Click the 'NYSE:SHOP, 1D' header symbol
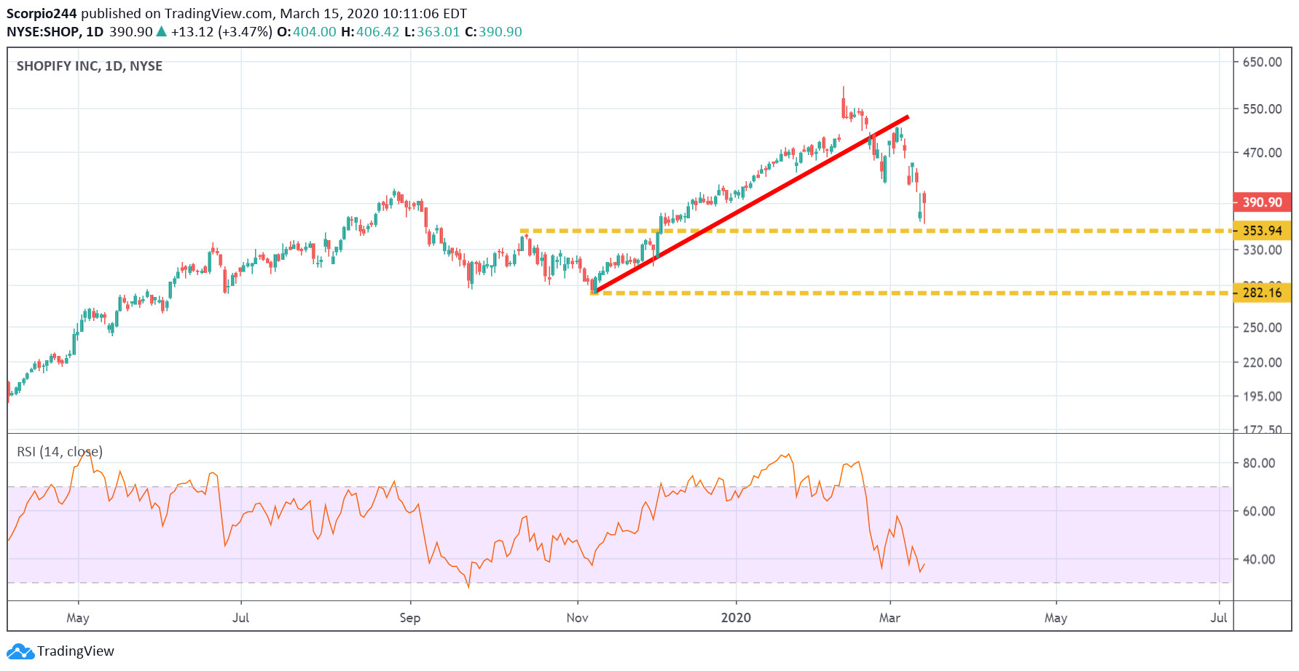Screen dimensions: 1299x671 pos(55,32)
